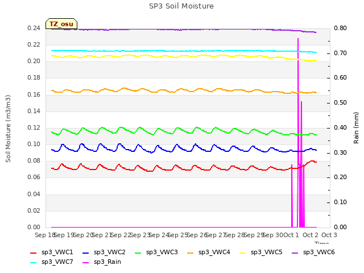Click the Oct 3 date tick label
The width and height of the screenshot is (364, 273).
click(329, 235)
